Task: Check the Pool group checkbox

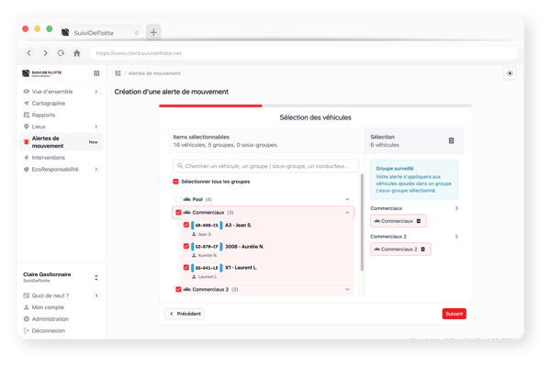Action: point(178,199)
